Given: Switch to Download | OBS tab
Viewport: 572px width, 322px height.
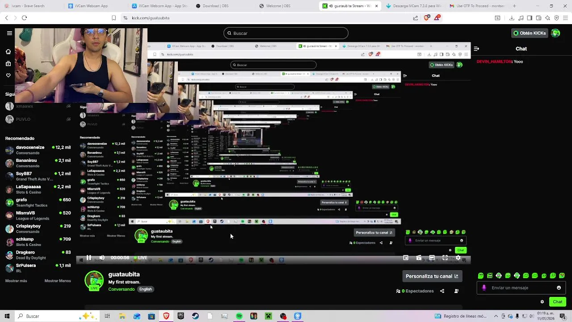Looking at the screenshot, I should pyautogui.click(x=223, y=6).
